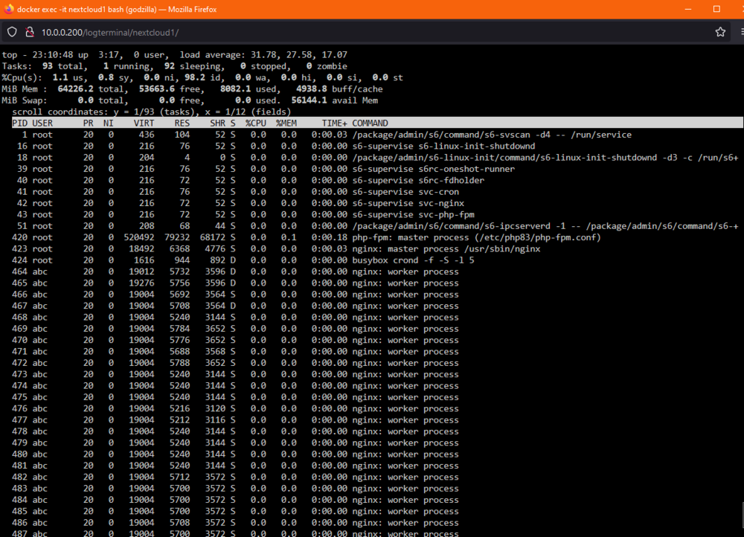This screenshot has height=537, width=744.
Task: Click the RES value 79232
Action: tap(177, 237)
